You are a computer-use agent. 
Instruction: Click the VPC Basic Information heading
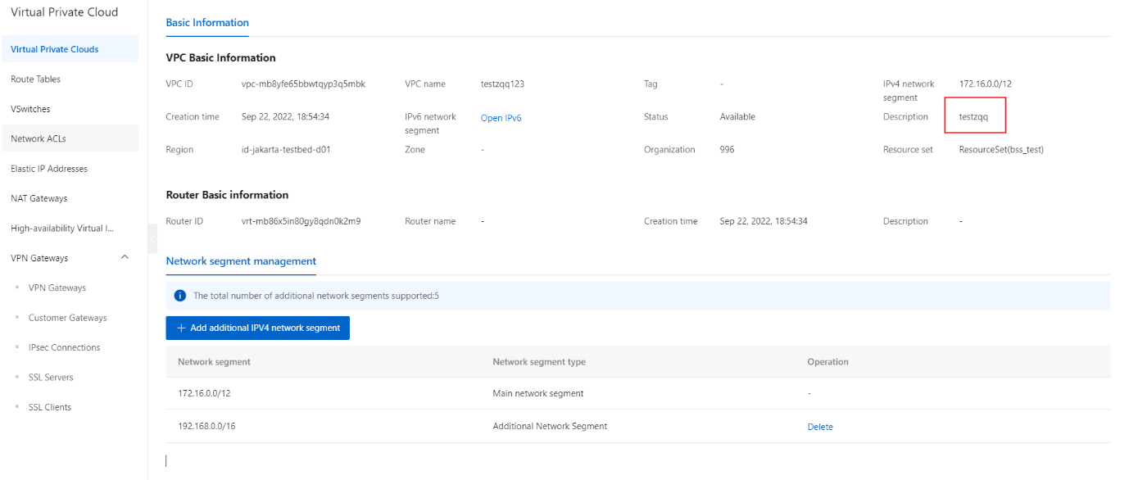point(221,58)
